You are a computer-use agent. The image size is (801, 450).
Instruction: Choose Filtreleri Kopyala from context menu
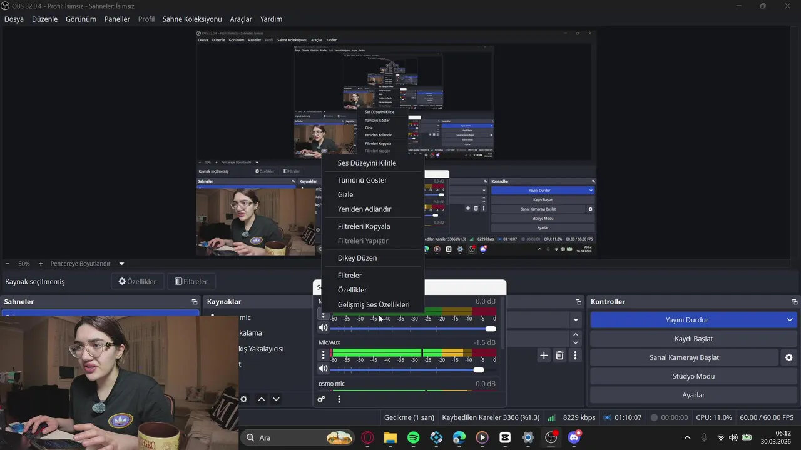coord(364,226)
